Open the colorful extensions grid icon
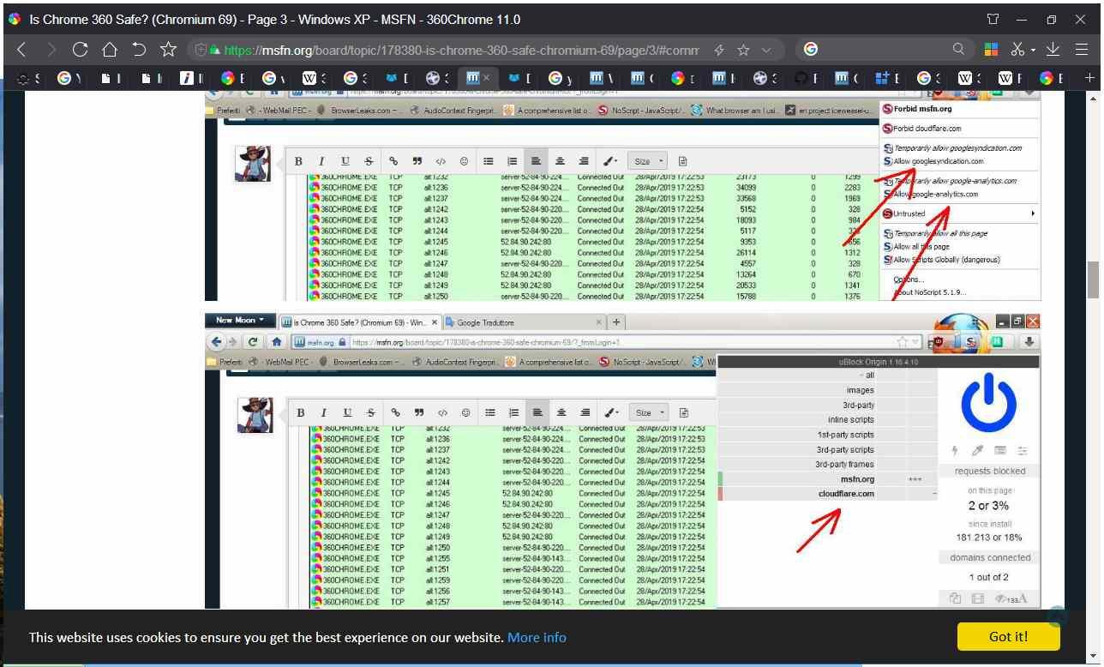Image resolution: width=1104 pixels, height=667 pixels. tap(991, 50)
